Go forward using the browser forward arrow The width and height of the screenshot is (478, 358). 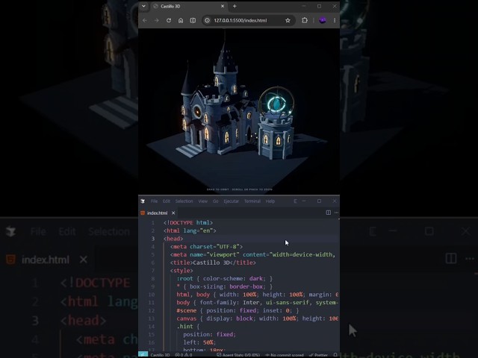point(156,20)
